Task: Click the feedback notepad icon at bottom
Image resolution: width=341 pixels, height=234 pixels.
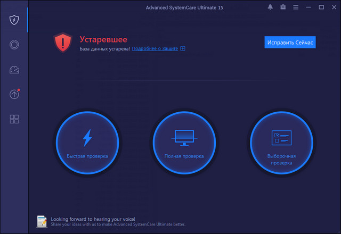Action: (x=42, y=221)
